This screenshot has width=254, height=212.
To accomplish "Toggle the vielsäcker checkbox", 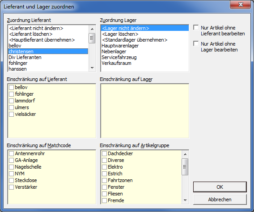I will pyautogui.click(x=11, y=114).
